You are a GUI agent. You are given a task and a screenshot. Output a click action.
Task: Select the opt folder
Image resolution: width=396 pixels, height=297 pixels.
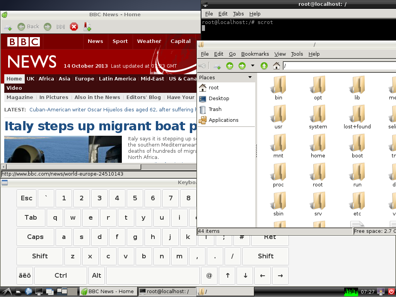(318, 88)
